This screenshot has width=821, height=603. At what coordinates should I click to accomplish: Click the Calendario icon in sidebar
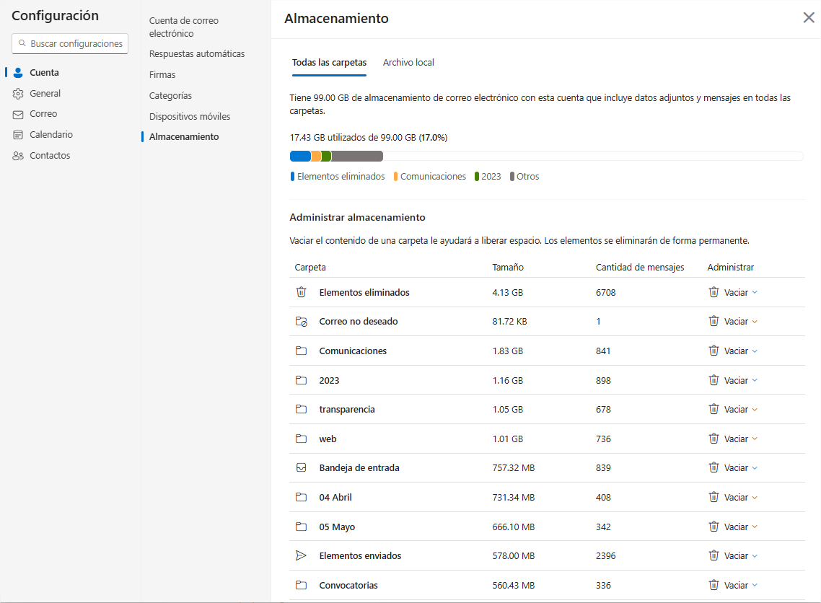click(18, 135)
